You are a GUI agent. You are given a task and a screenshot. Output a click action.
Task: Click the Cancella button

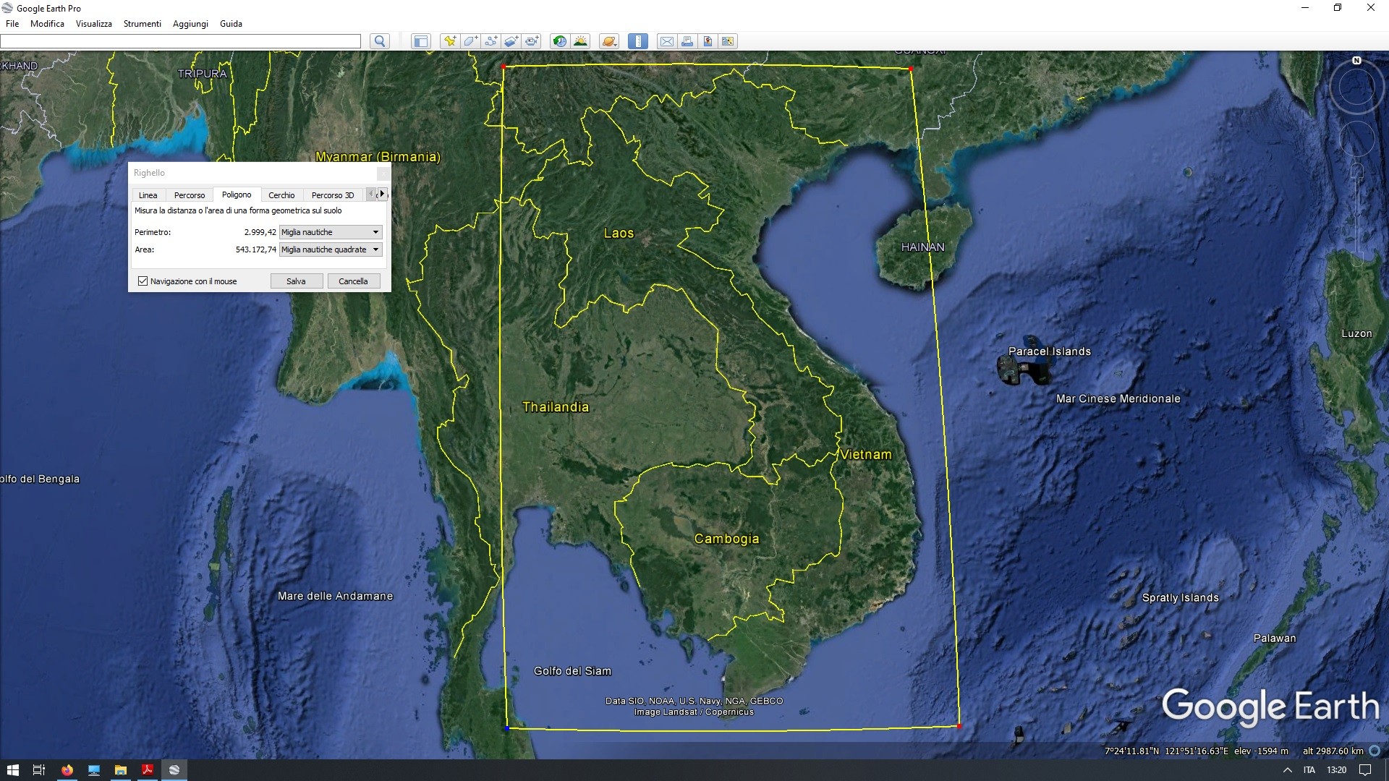353,281
